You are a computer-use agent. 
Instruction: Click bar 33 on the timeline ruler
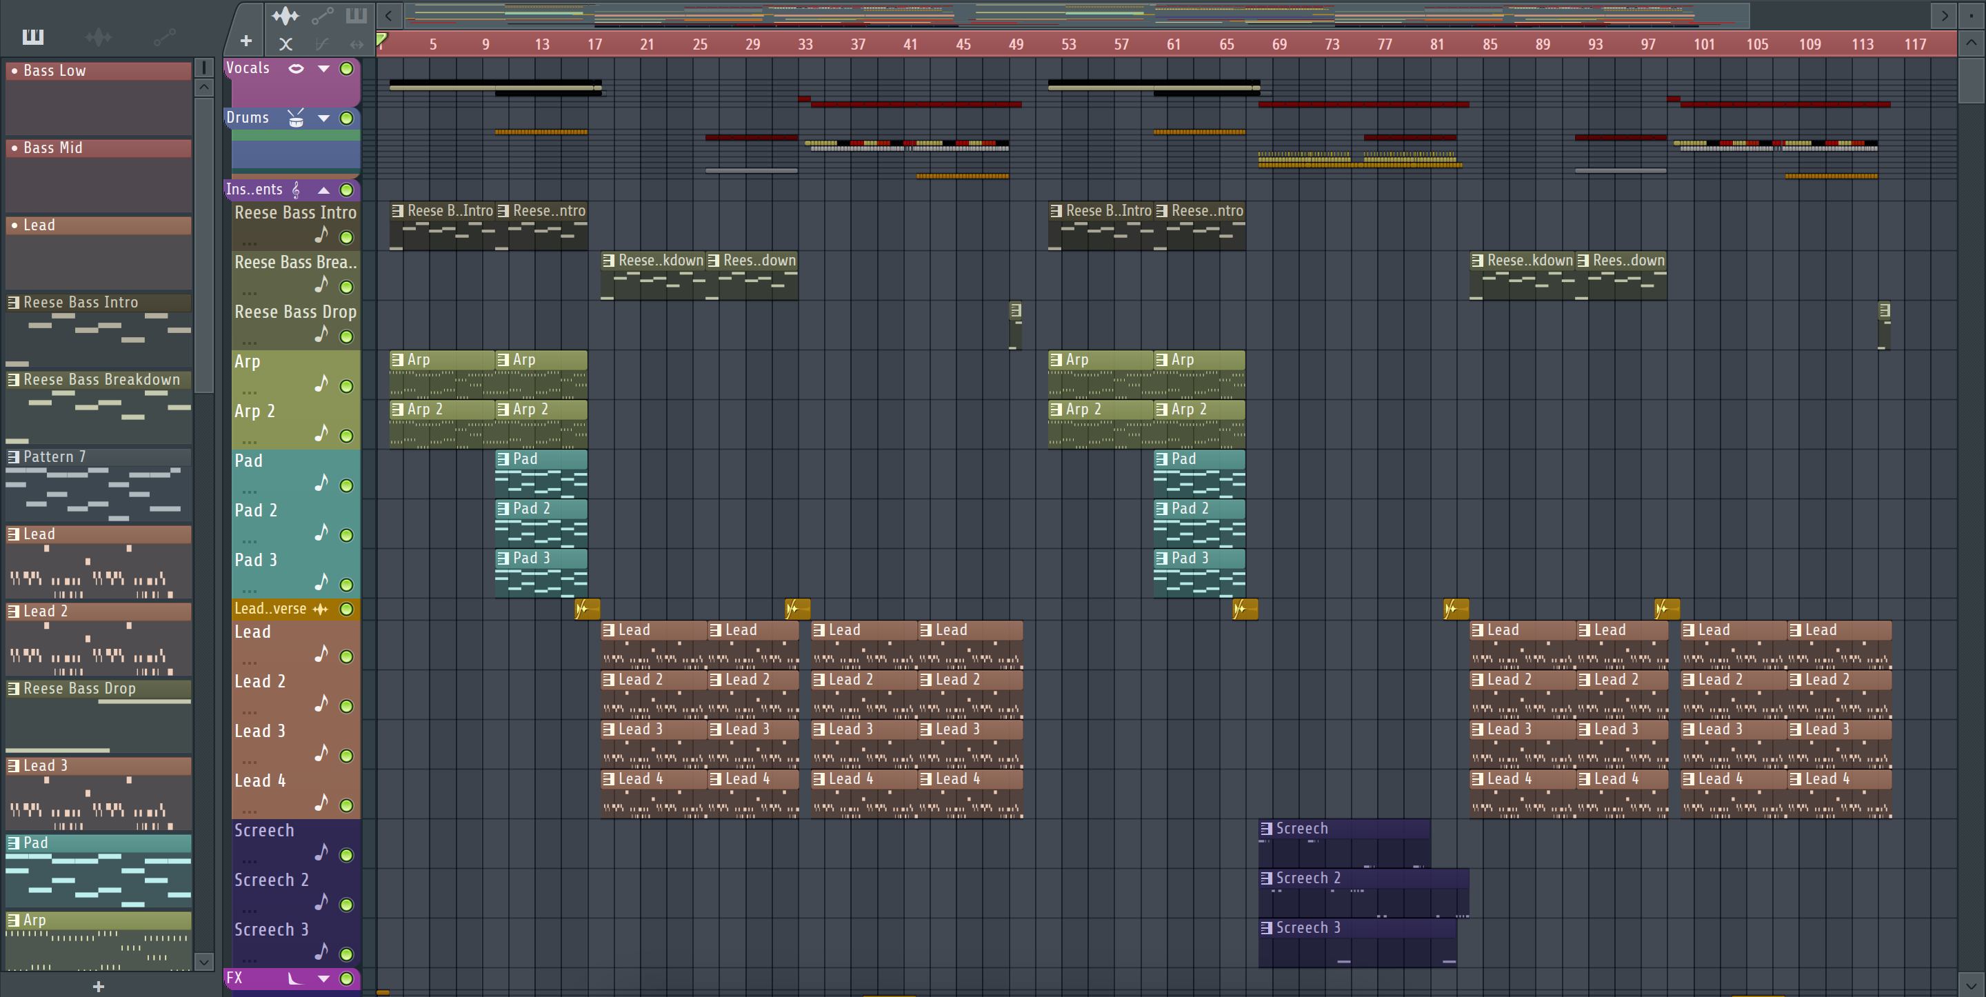click(x=805, y=44)
